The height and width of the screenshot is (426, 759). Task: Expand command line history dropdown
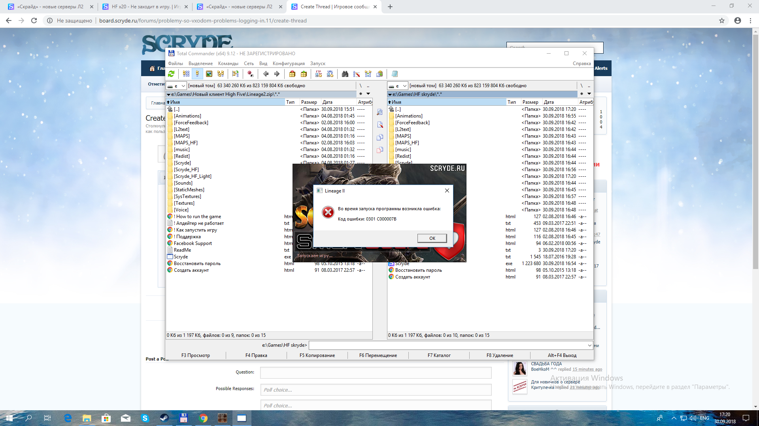tap(589, 345)
